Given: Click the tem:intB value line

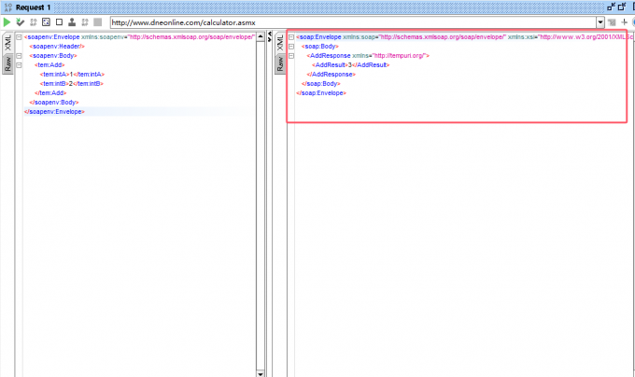Looking at the screenshot, I should [72, 84].
